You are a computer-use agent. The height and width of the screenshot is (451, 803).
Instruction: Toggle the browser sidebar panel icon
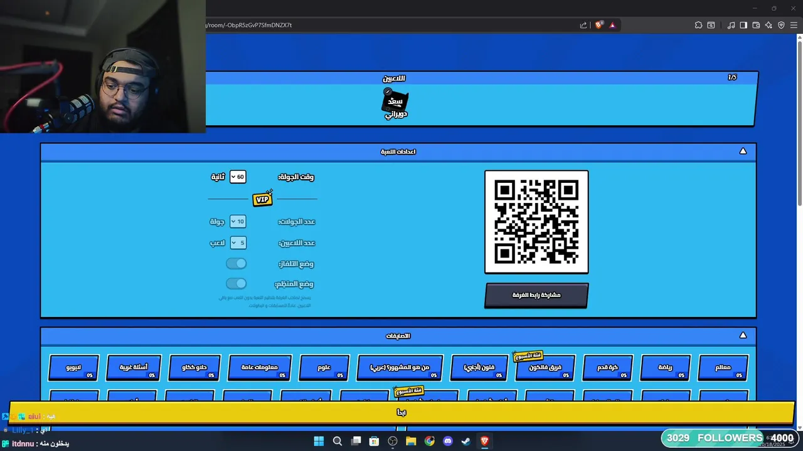(743, 25)
